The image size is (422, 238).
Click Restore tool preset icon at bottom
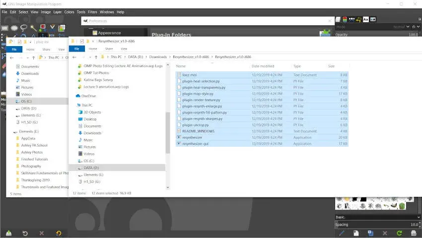pyautogui.click(x=25, y=233)
